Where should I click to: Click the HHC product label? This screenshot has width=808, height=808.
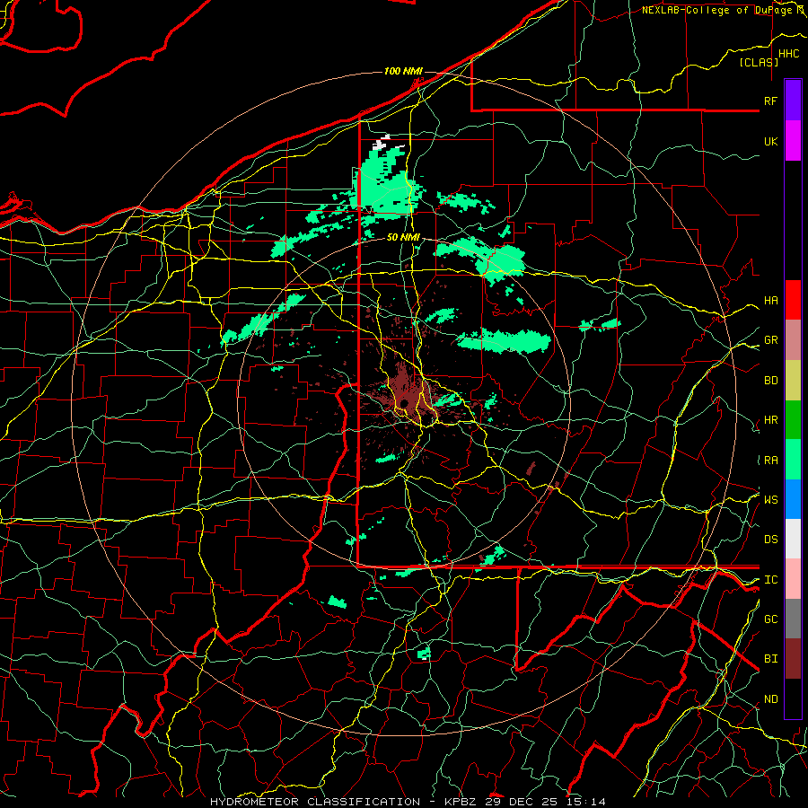point(788,54)
